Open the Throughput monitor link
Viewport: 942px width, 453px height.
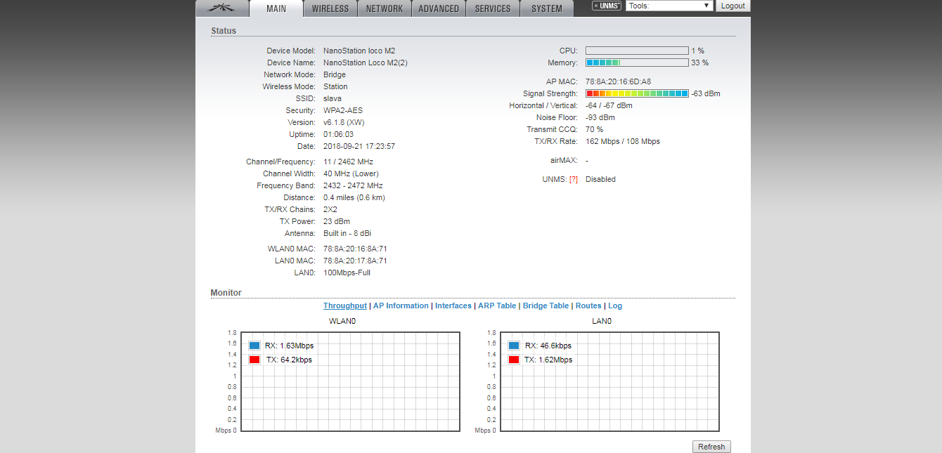coord(345,306)
